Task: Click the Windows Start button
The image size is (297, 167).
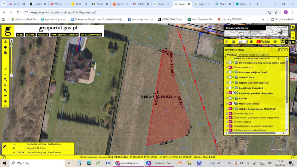Action: click(x=4, y=163)
